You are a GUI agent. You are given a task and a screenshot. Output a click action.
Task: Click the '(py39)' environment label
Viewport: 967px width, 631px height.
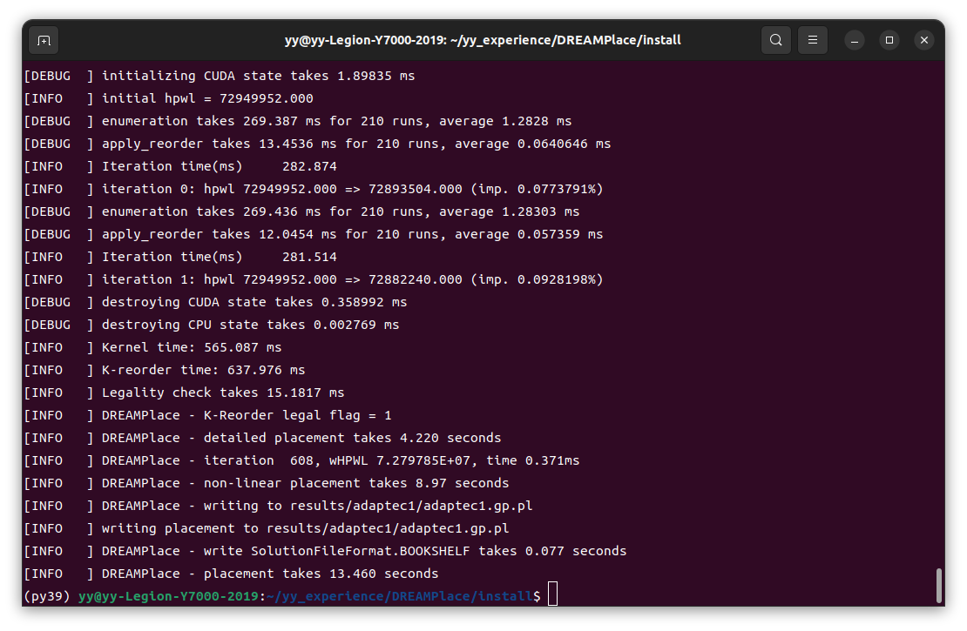tap(47, 596)
